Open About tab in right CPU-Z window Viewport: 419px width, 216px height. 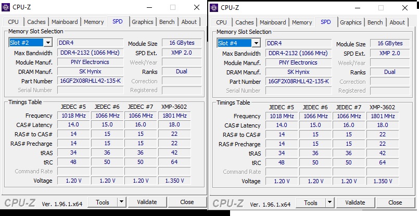(397, 22)
